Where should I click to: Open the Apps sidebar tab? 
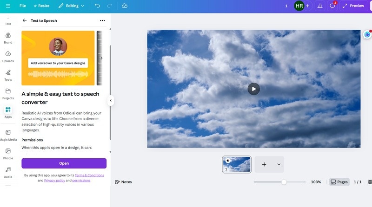tap(8, 112)
